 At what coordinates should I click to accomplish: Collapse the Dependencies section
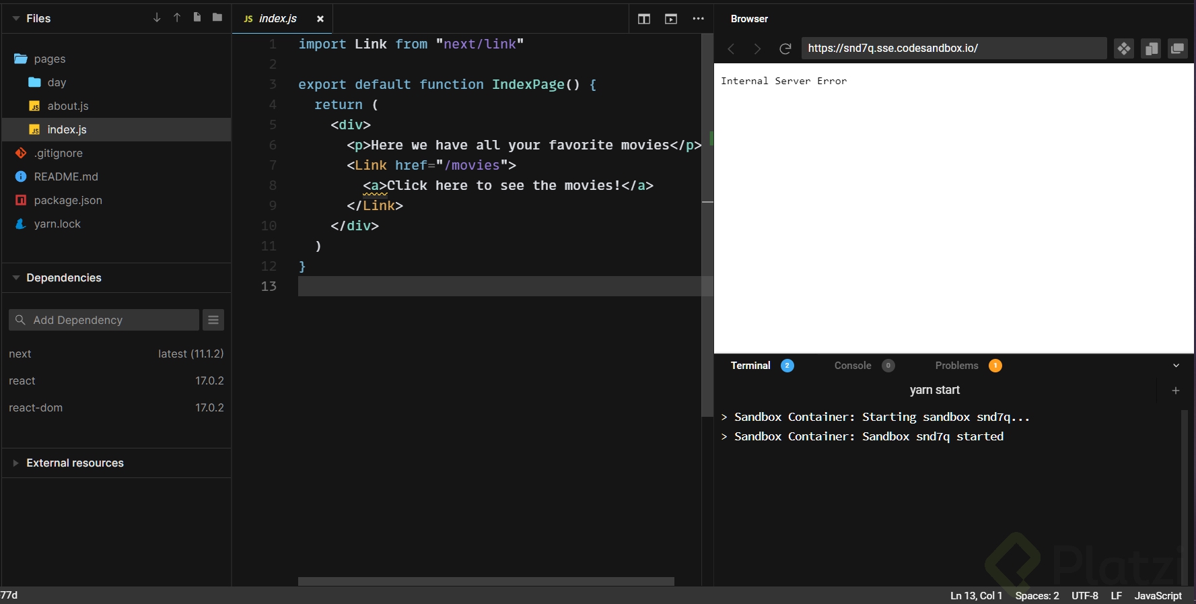coord(16,278)
